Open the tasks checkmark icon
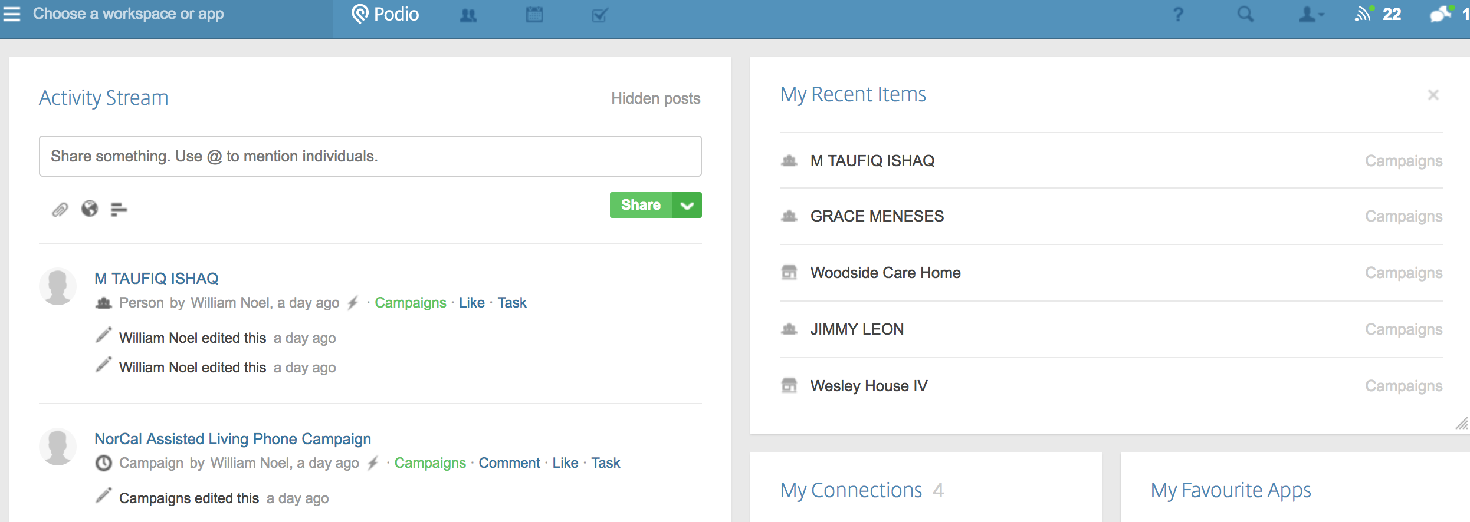This screenshot has height=522, width=1470. click(x=599, y=15)
